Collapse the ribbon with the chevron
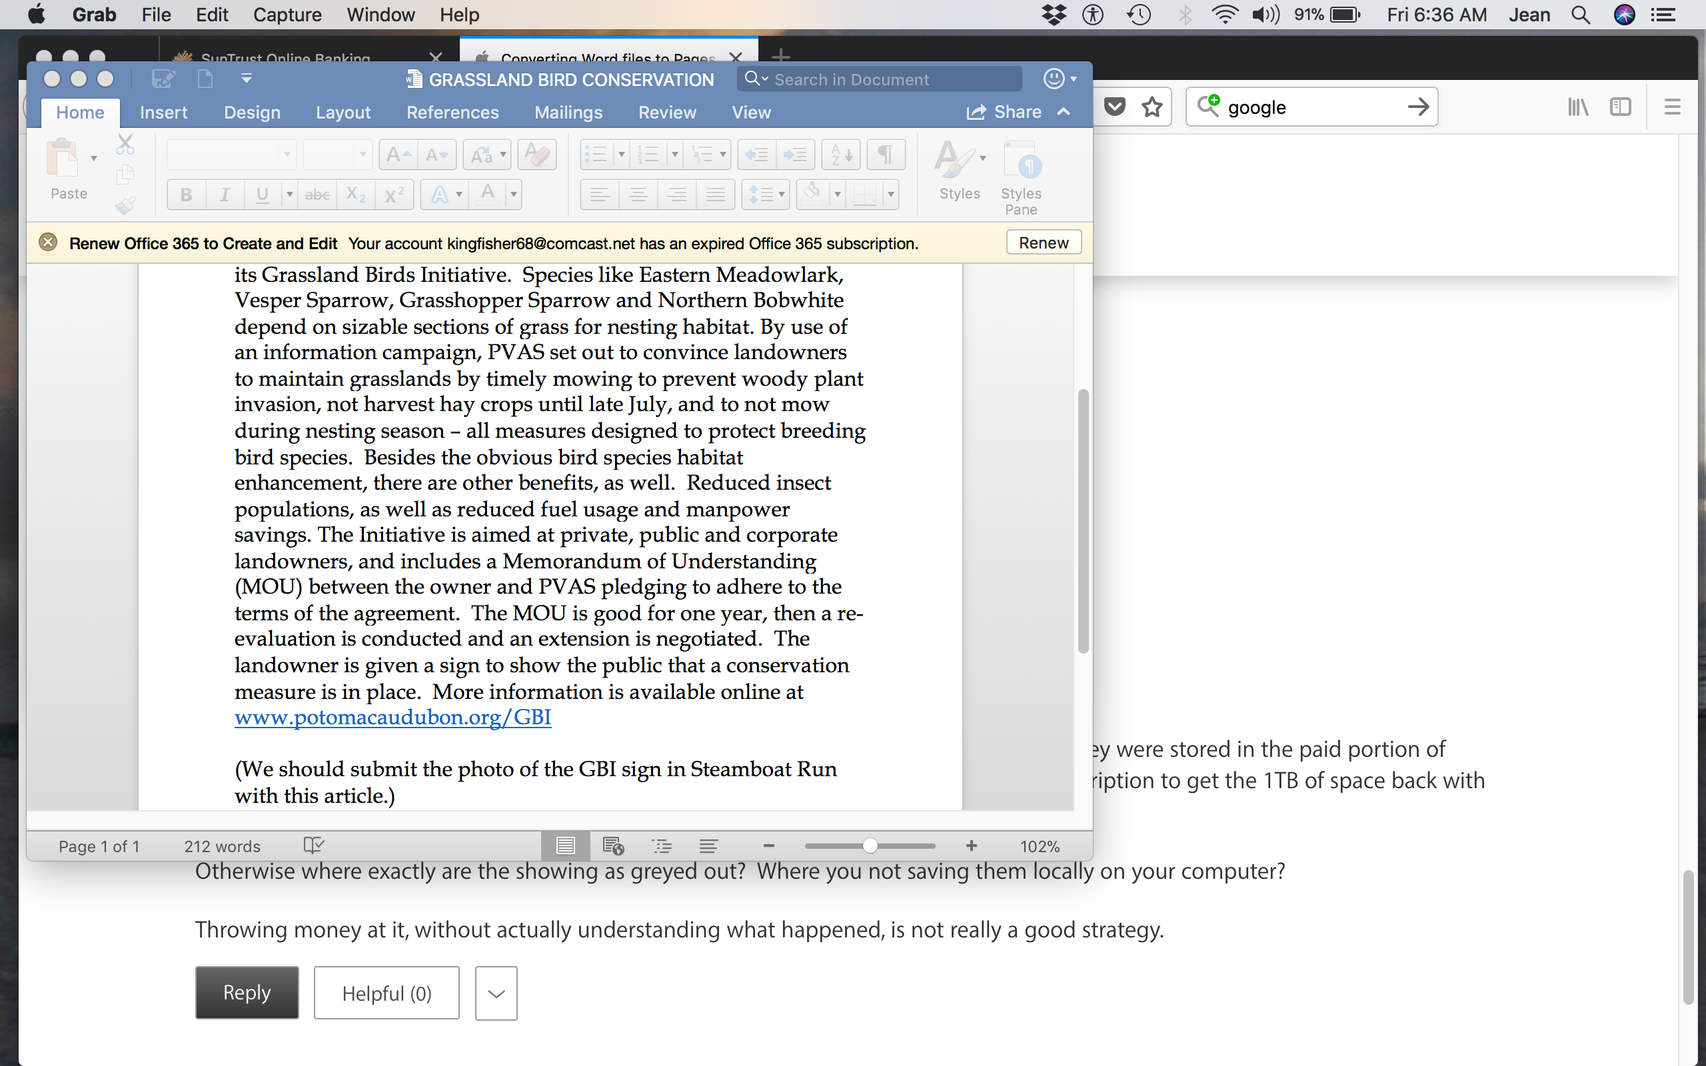1706x1066 pixels. [1064, 112]
